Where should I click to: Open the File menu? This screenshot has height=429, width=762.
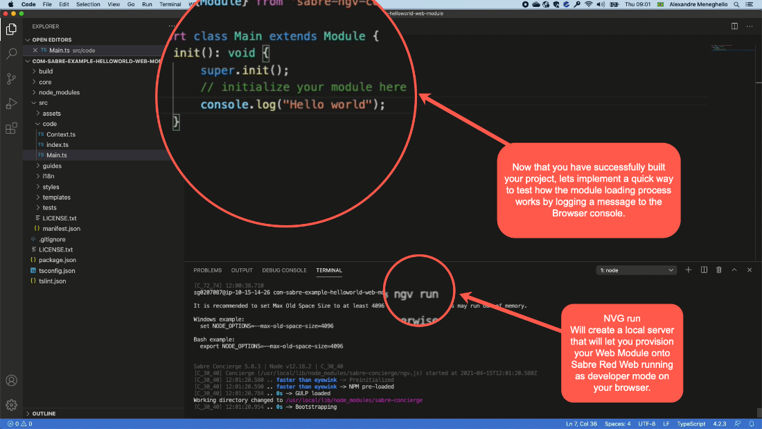point(47,4)
